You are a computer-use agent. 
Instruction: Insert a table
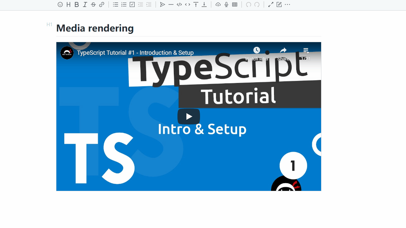235,5
